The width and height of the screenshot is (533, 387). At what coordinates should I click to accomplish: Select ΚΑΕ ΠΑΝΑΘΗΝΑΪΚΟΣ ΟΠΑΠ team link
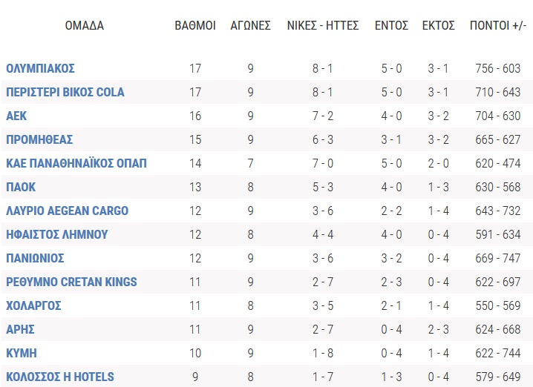click(x=76, y=163)
